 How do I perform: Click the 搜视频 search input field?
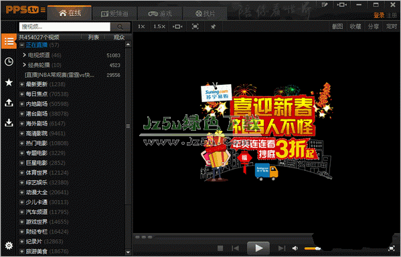click(x=65, y=27)
